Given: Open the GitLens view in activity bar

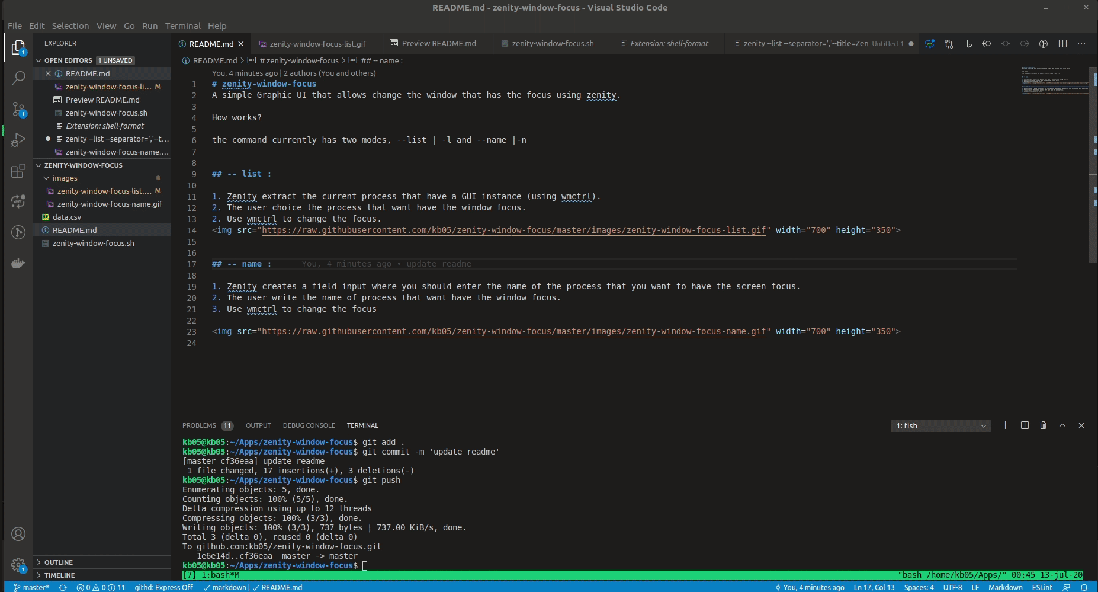Looking at the screenshot, I should tap(18, 232).
